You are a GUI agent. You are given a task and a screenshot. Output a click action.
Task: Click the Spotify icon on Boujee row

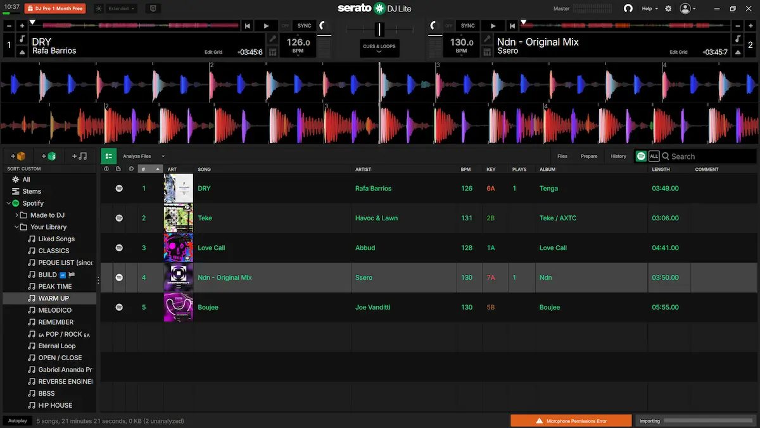point(119,307)
